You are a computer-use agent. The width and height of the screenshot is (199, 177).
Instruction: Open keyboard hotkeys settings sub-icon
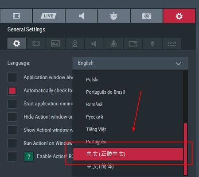[x=172, y=43]
